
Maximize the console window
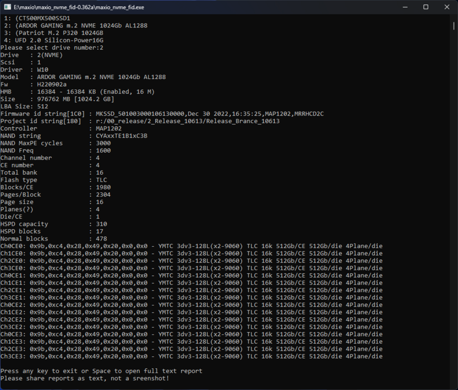tap(425, 7)
